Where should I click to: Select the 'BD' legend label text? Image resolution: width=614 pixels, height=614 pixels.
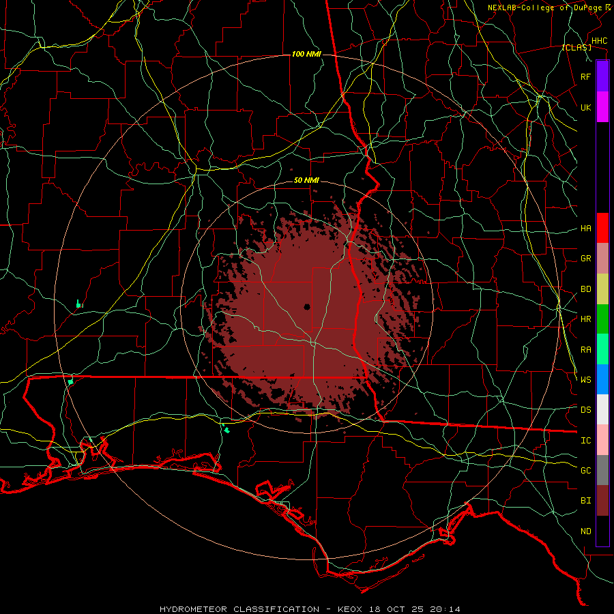[x=585, y=289]
